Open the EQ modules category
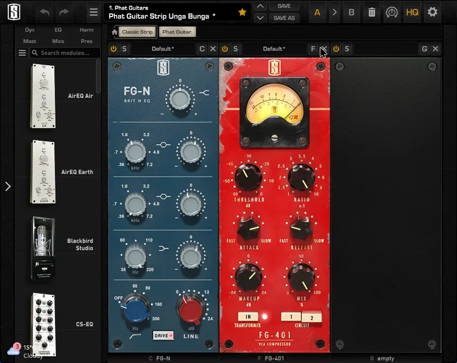Image resolution: width=457 pixels, height=363 pixels. [58, 30]
